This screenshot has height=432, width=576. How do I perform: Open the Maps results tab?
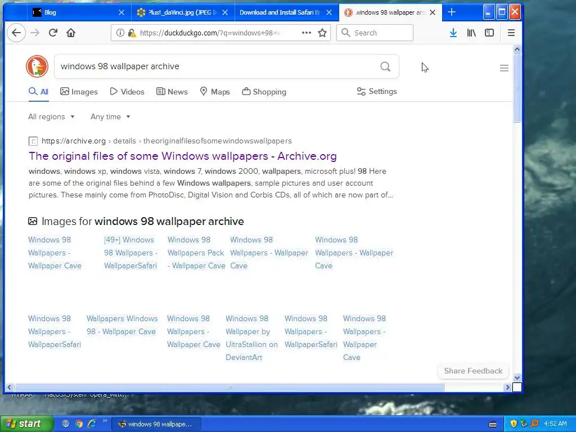click(215, 92)
